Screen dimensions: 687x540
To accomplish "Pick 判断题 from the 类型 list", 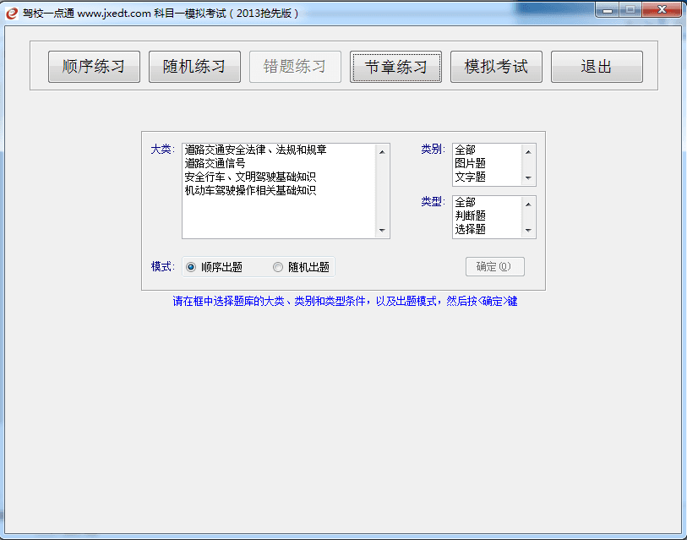I will 471,215.
